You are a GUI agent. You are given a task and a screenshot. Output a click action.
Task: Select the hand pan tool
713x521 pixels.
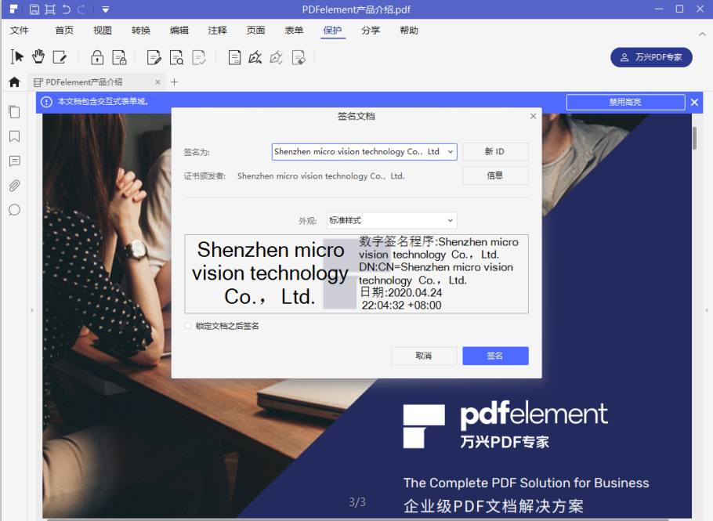(x=38, y=56)
